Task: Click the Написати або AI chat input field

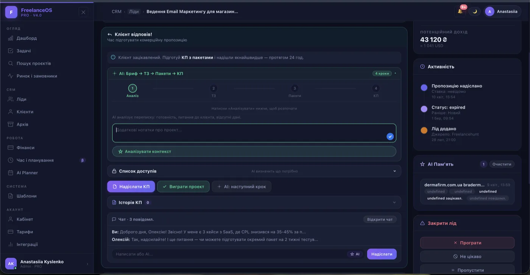Action: (227, 254)
